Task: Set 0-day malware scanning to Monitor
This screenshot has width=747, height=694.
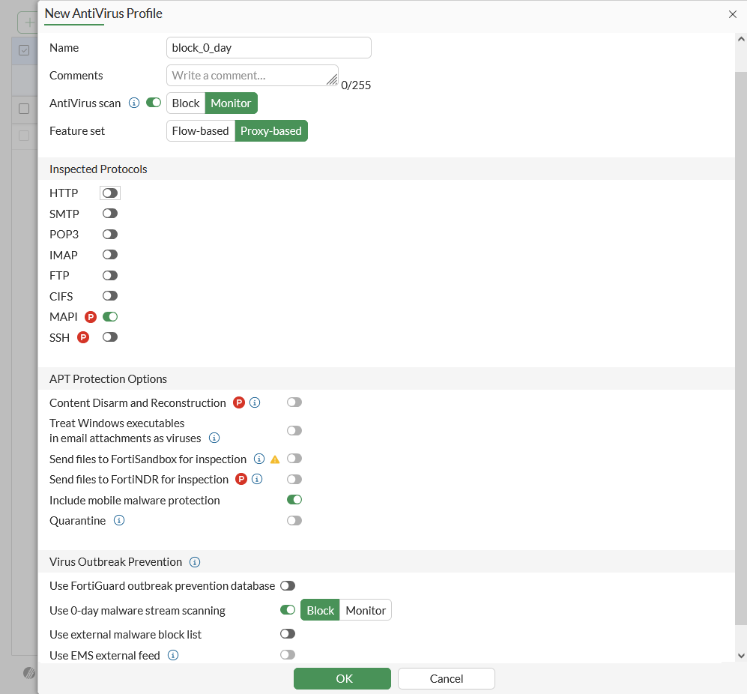Action: pyautogui.click(x=366, y=610)
